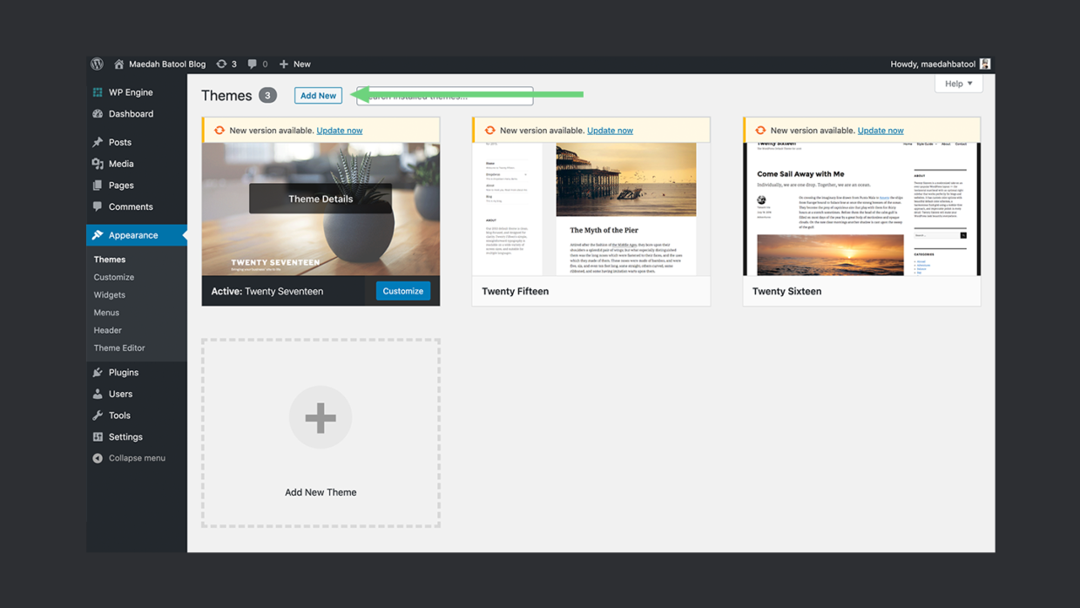
Task: Click update icon on Twenty Fifteen notice
Action: pyautogui.click(x=489, y=131)
